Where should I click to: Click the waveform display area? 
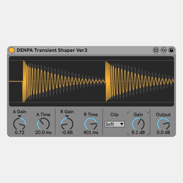tap(91, 81)
